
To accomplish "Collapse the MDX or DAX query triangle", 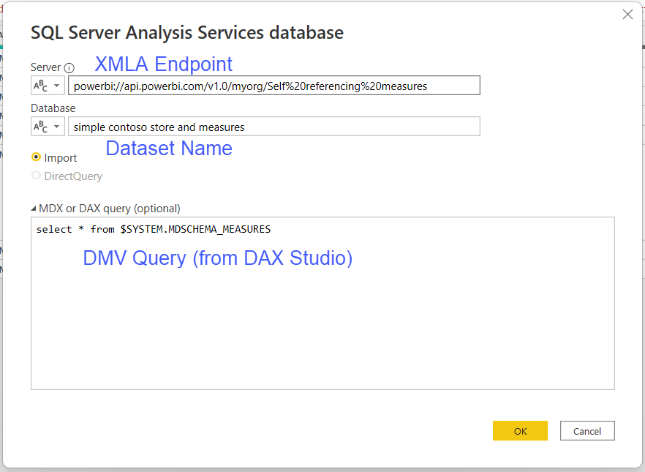I will click(34, 209).
